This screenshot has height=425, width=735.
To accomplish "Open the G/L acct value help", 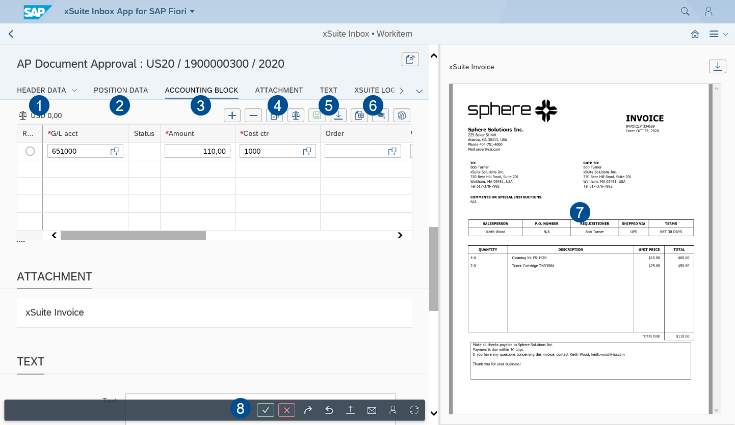I will 115,151.
